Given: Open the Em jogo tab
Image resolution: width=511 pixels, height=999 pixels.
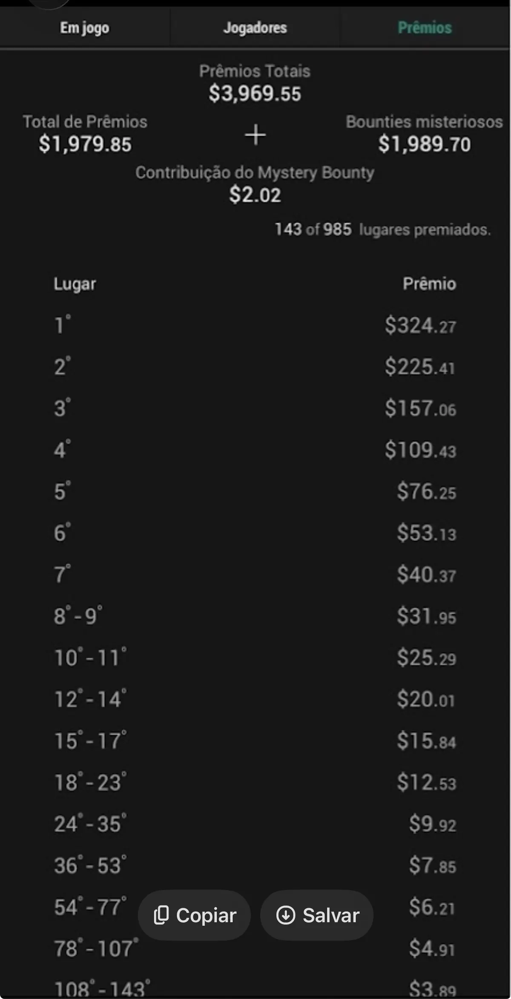Looking at the screenshot, I should click(x=85, y=28).
